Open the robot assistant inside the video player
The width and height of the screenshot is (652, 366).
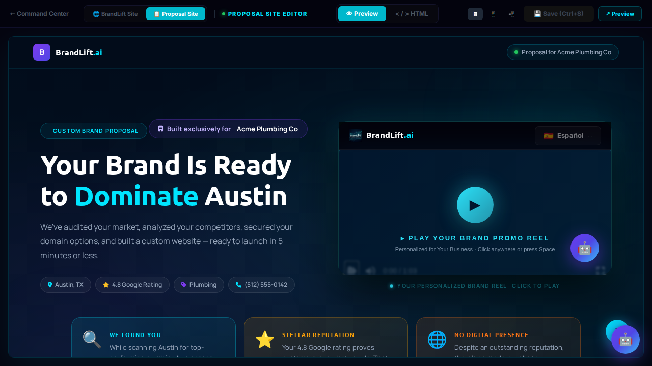[x=584, y=248]
